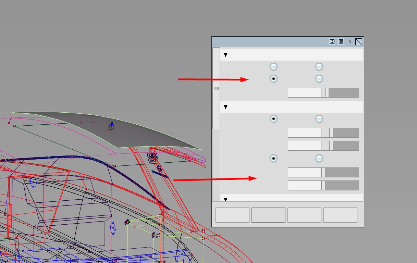Focus the last value field in second section
Viewport: 417px width, 263px height.
pyautogui.click(x=305, y=185)
